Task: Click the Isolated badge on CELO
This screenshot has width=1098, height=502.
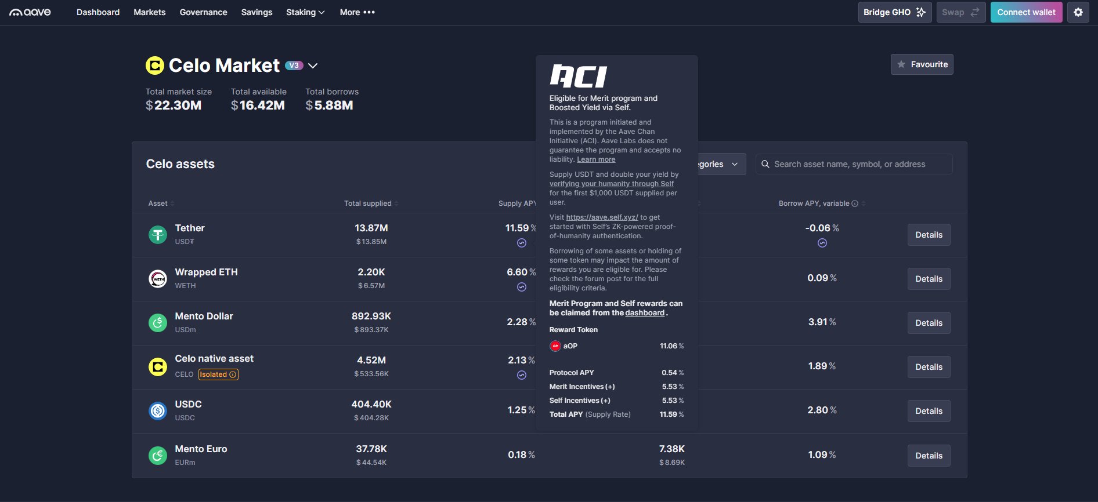Action: [x=218, y=374]
